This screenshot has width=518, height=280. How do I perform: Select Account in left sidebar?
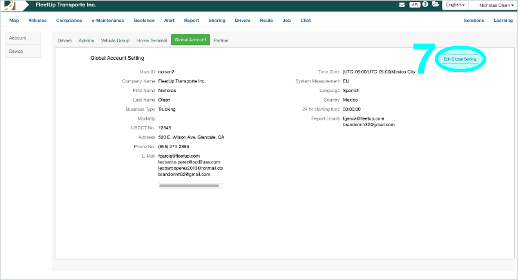tap(23, 38)
